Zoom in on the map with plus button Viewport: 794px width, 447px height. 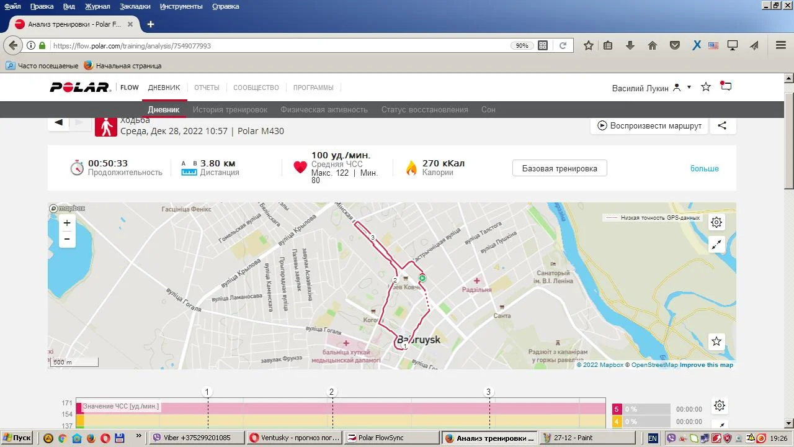[67, 223]
